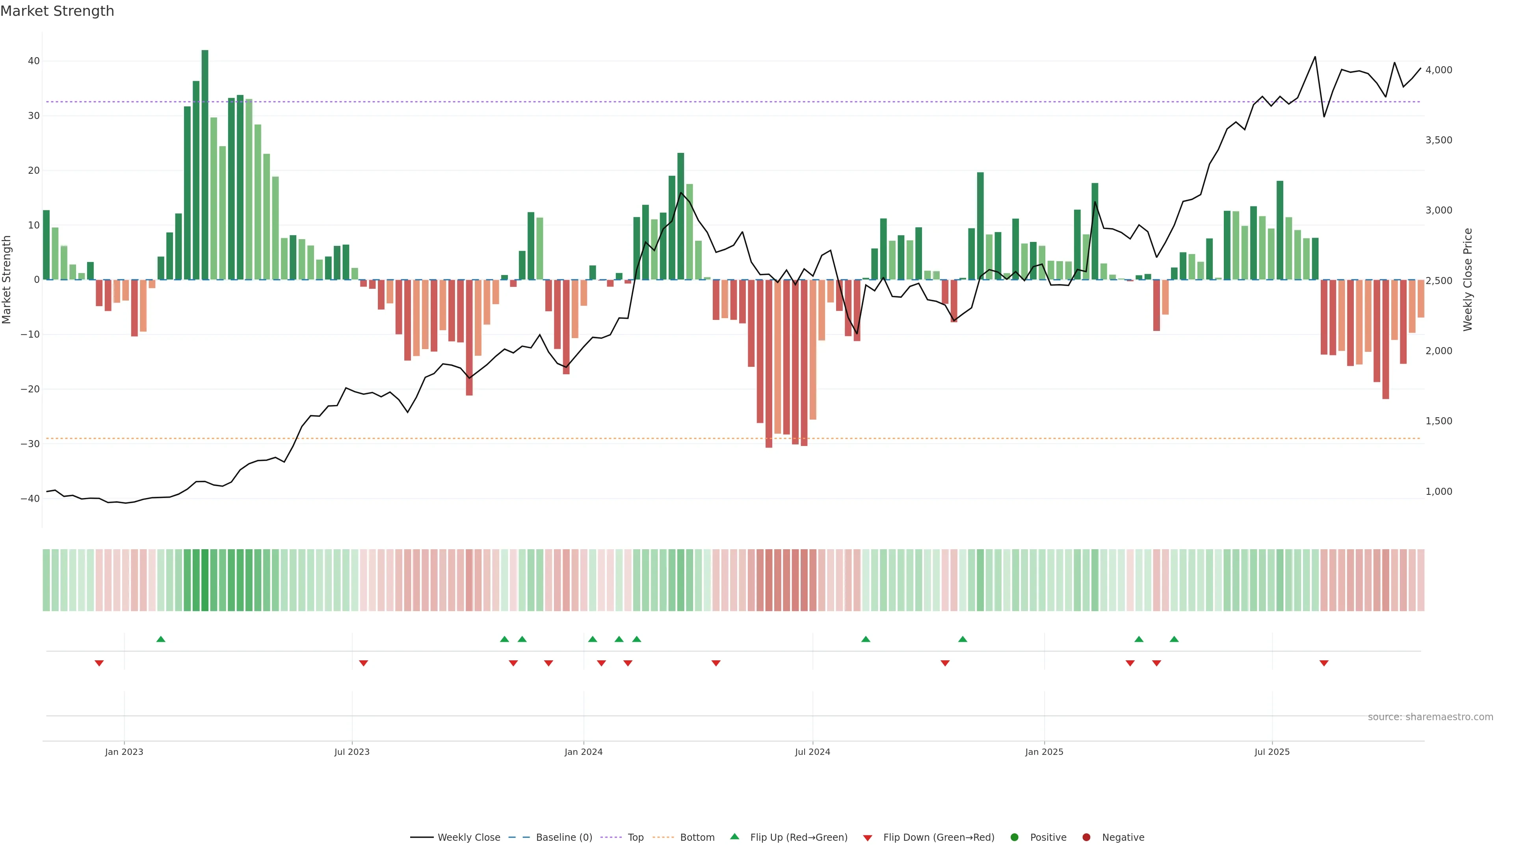Click the −40 left axis tick label
This screenshot has height=851, width=1513.
[x=30, y=499]
